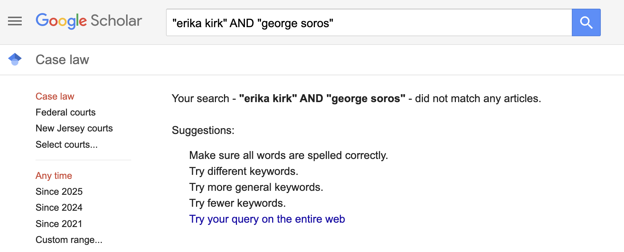Click the Google Scholar logo

[89, 21]
